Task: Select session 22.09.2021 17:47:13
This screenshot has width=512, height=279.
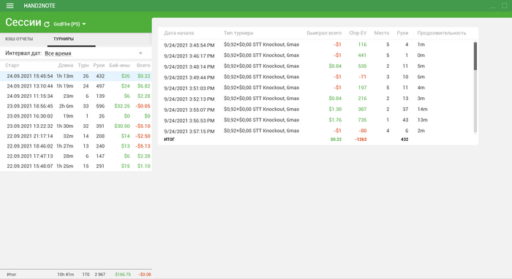Action: [76, 156]
